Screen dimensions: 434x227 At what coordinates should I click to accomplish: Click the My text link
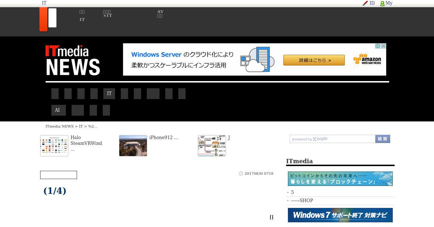point(389,3)
